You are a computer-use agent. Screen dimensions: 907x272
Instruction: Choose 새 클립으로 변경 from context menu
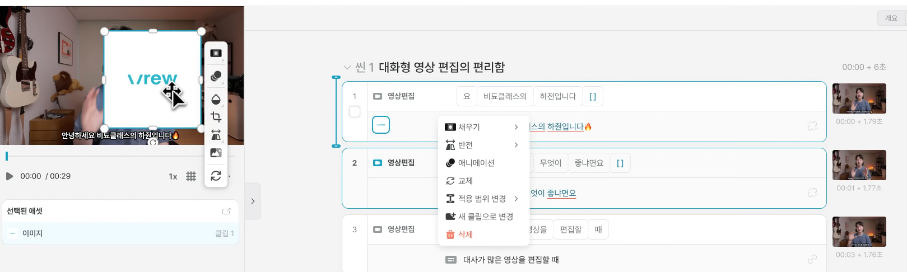[x=483, y=217]
